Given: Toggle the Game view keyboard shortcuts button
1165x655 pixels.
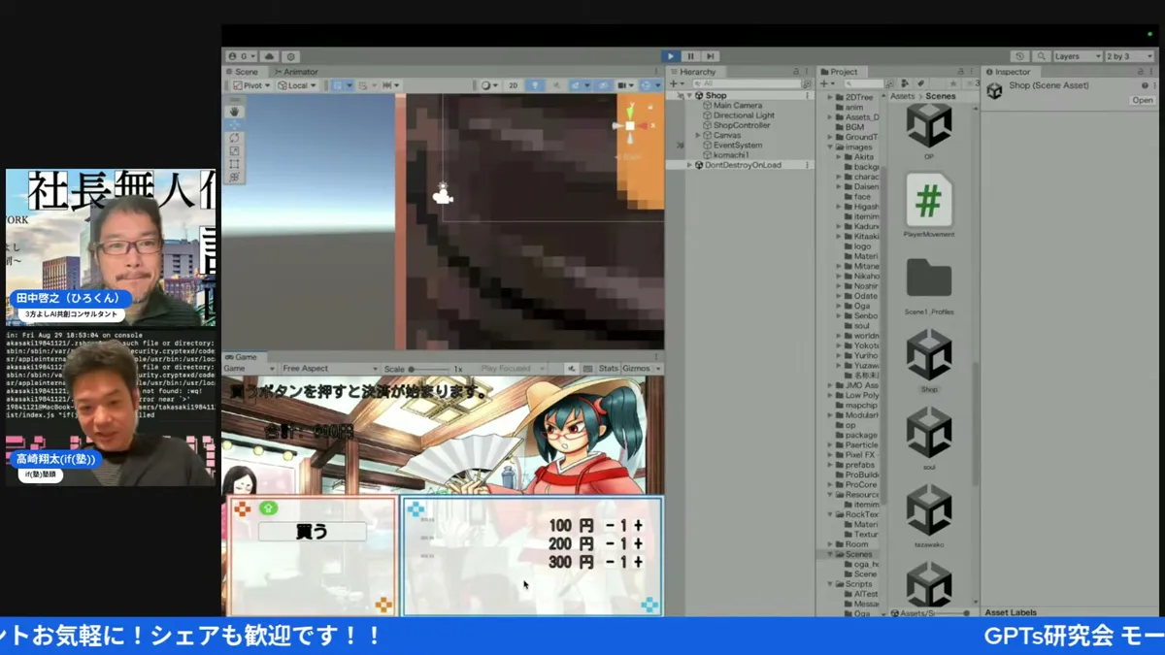Looking at the screenshot, I should pos(588,369).
